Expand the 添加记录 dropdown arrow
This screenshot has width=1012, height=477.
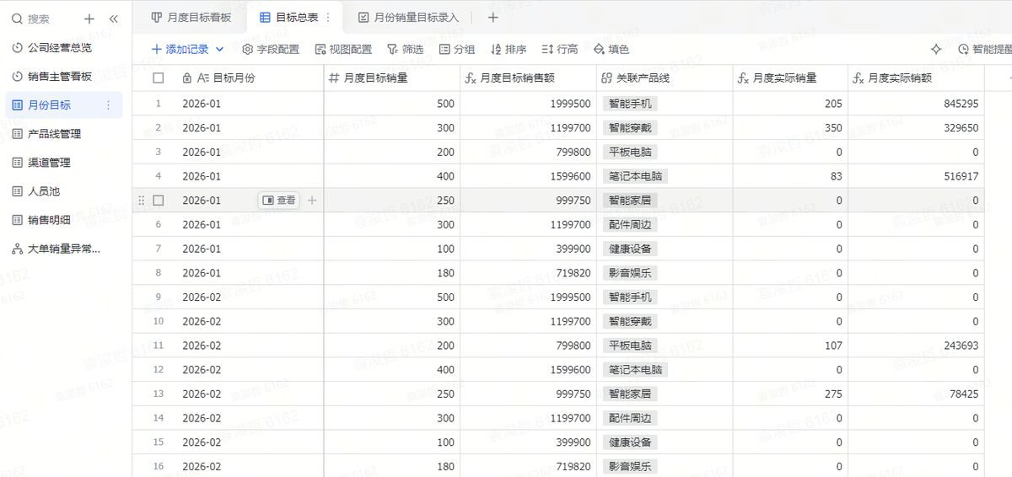(x=220, y=50)
